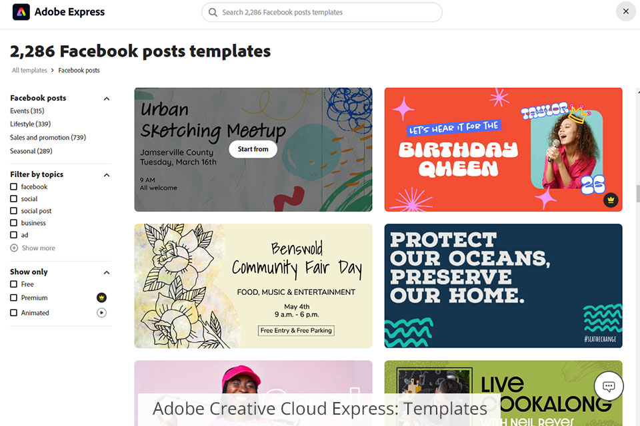This screenshot has height=426, width=640.
Task: Toggle the Animated filter checkbox
Action: pyautogui.click(x=14, y=313)
